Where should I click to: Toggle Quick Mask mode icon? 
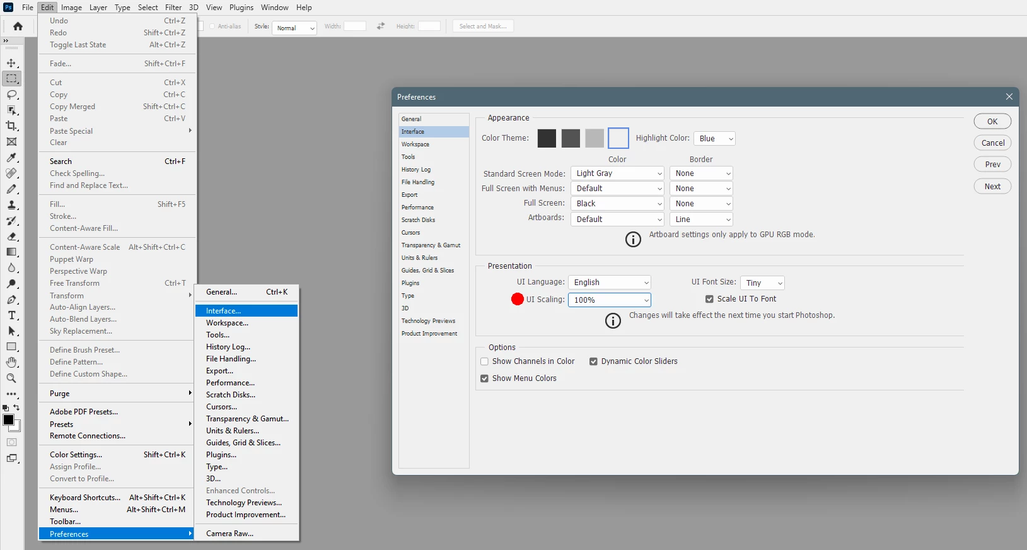(x=11, y=442)
